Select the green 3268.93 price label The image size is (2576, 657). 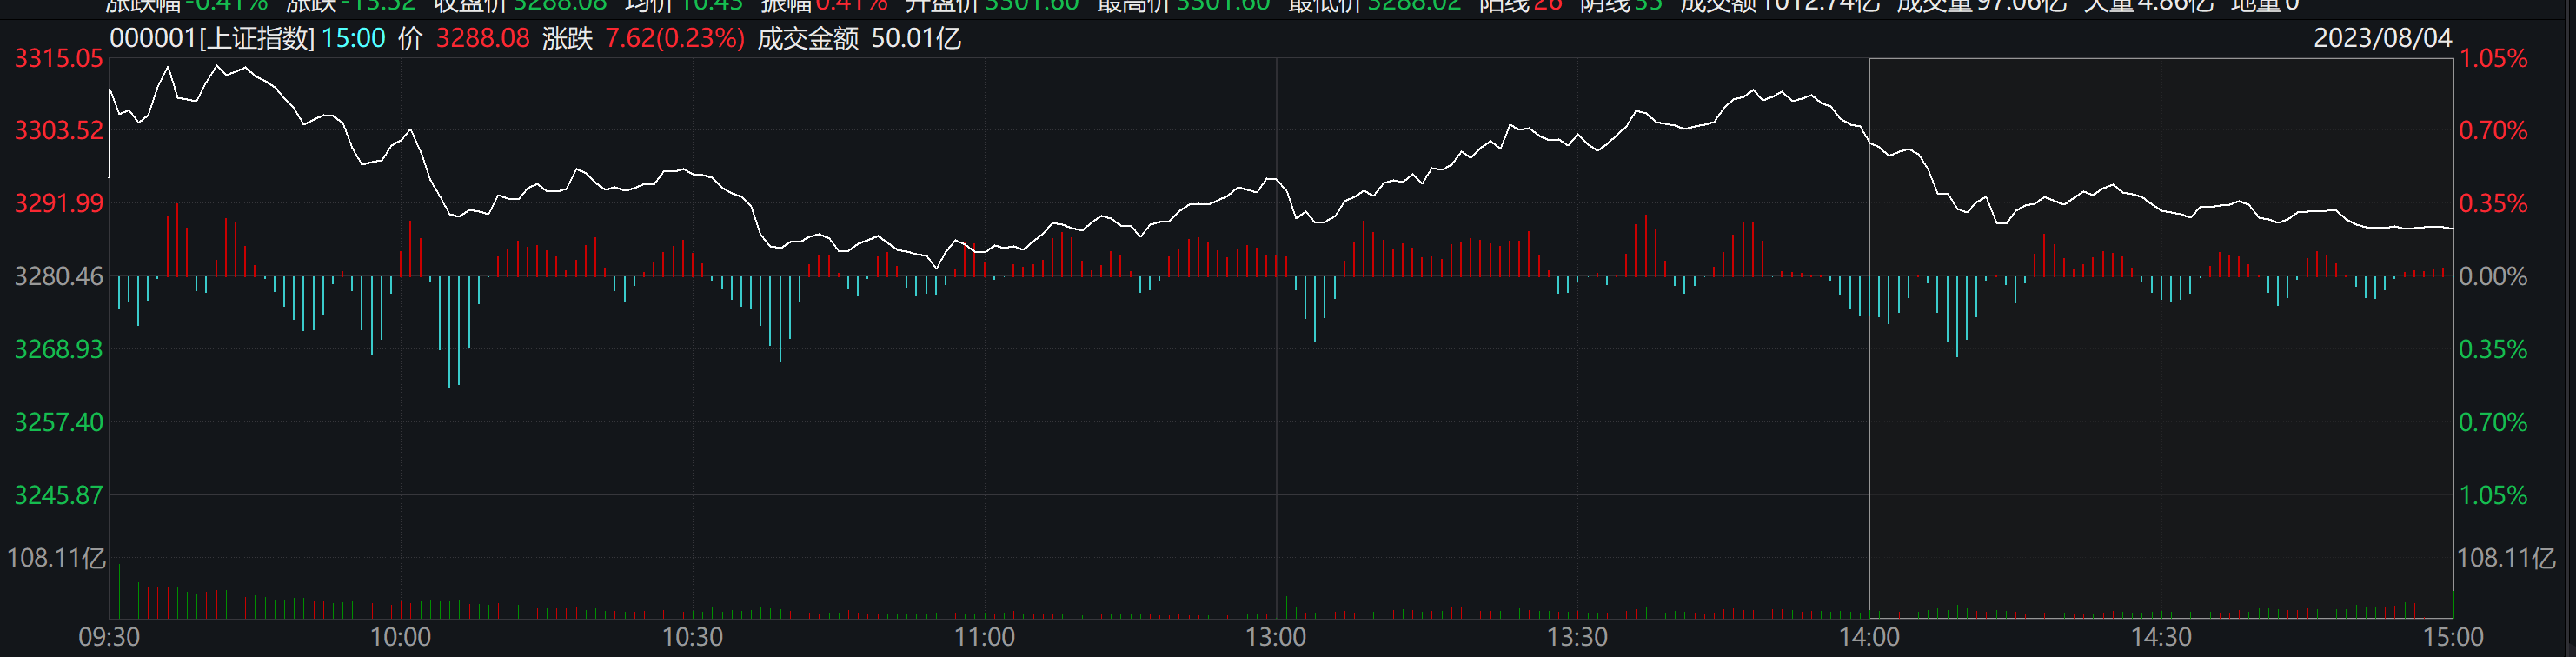pos(58,349)
